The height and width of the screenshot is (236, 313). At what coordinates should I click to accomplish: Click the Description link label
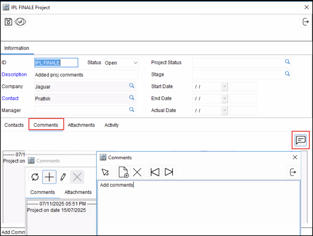(x=14, y=75)
